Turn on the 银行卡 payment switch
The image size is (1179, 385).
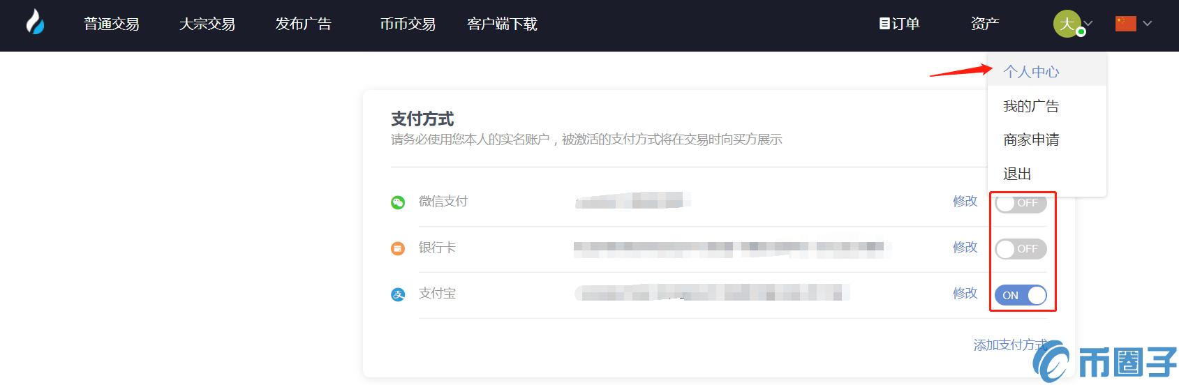point(1021,249)
